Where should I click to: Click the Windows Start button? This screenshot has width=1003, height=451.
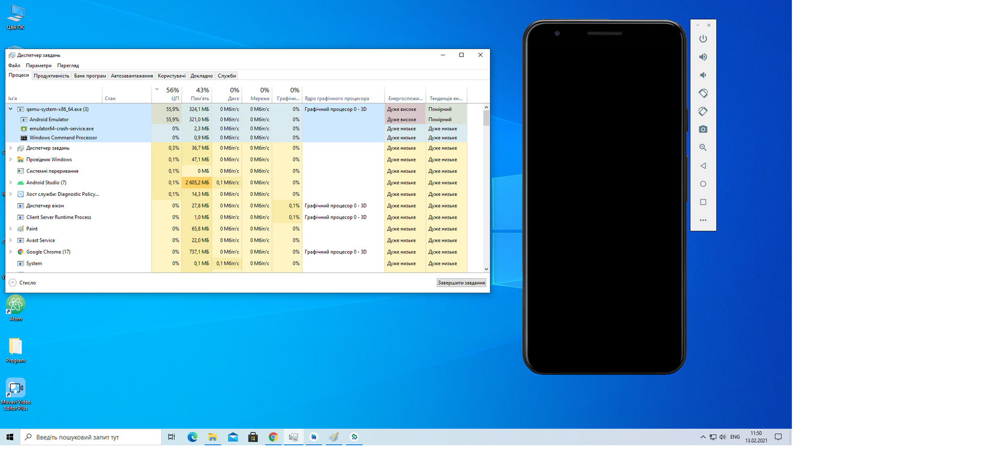(x=10, y=437)
